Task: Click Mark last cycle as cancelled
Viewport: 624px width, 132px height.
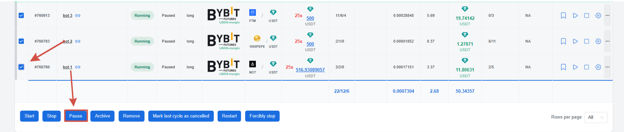Action: pos(181,116)
